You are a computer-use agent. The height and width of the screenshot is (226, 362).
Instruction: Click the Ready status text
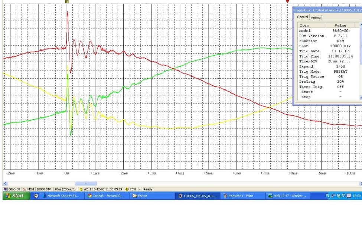tap(148, 189)
